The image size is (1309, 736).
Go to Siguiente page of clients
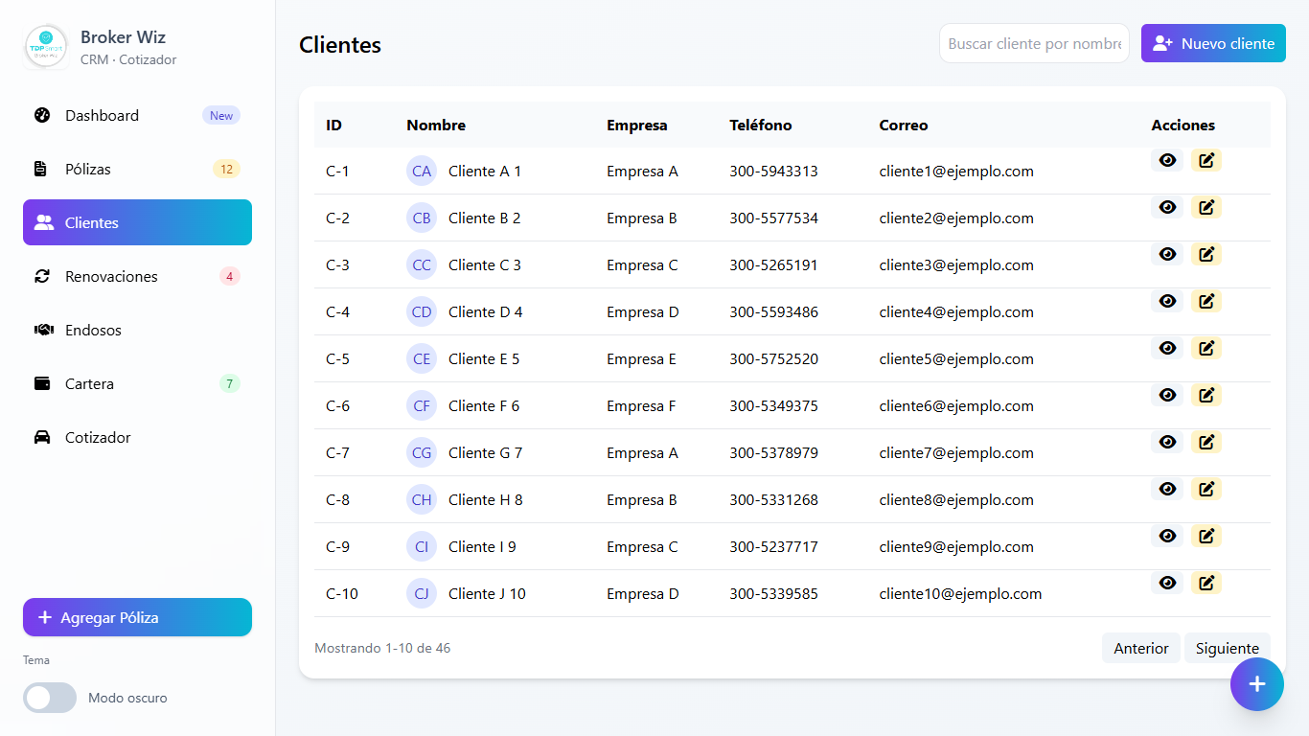(1227, 648)
